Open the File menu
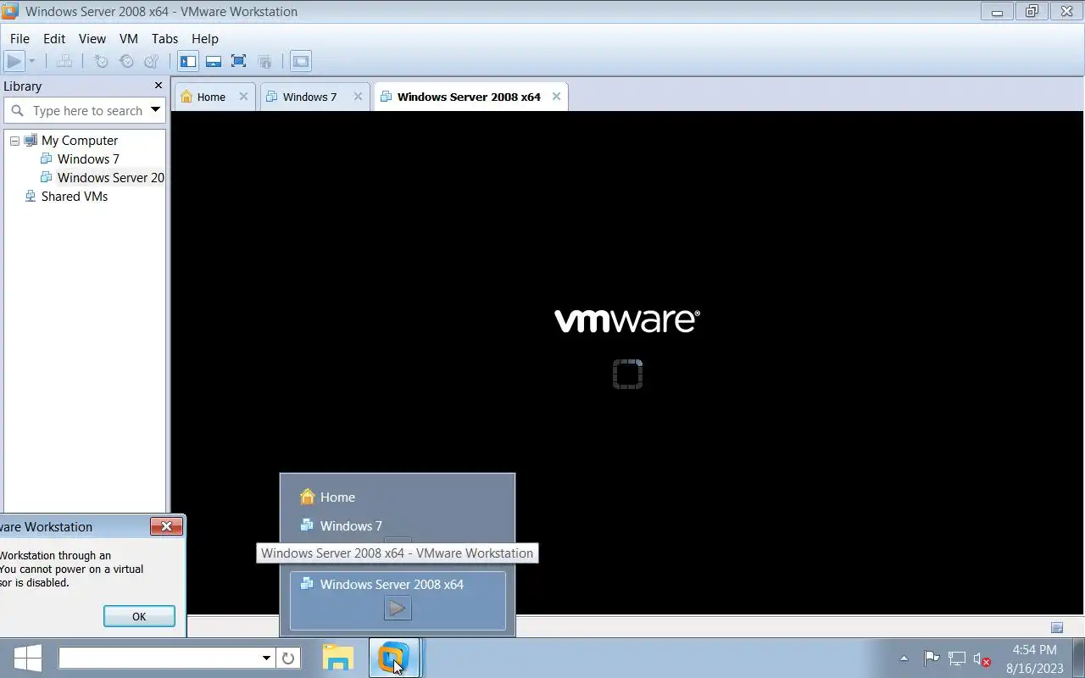This screenshot has height=678, width=1085. tap(19, 39)
